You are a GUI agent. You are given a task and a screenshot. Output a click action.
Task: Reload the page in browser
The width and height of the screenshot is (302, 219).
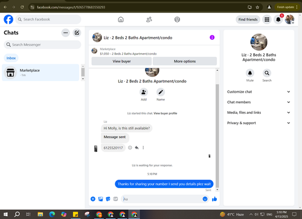pos(22,7)
